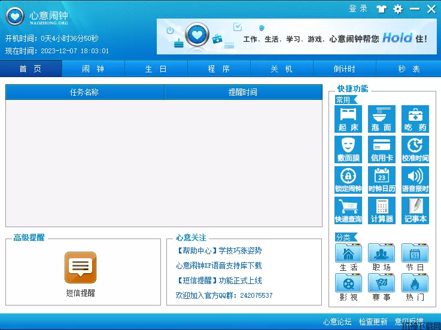
Task: Open the 生活 life category folder
Action: click(348, 257)
